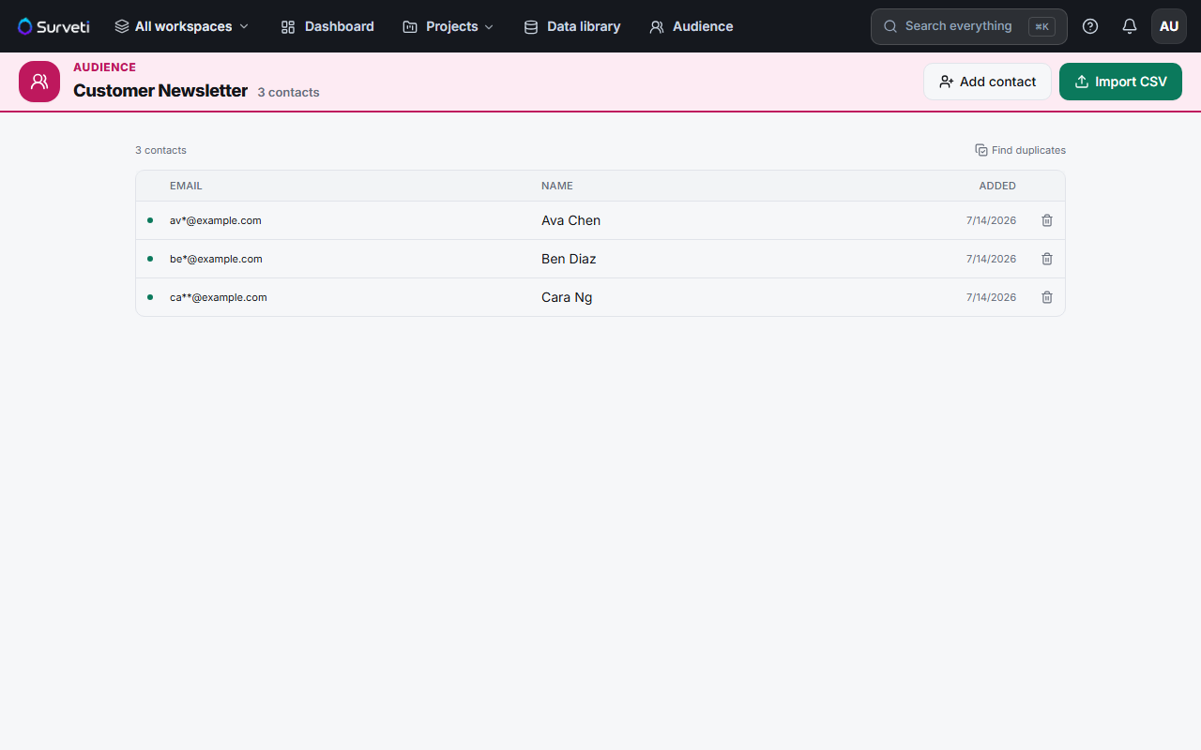Image resolution: width=1201 pixels, height=750 pixels.
Task: Click the ADDED column header
Action: click(997, 186)
